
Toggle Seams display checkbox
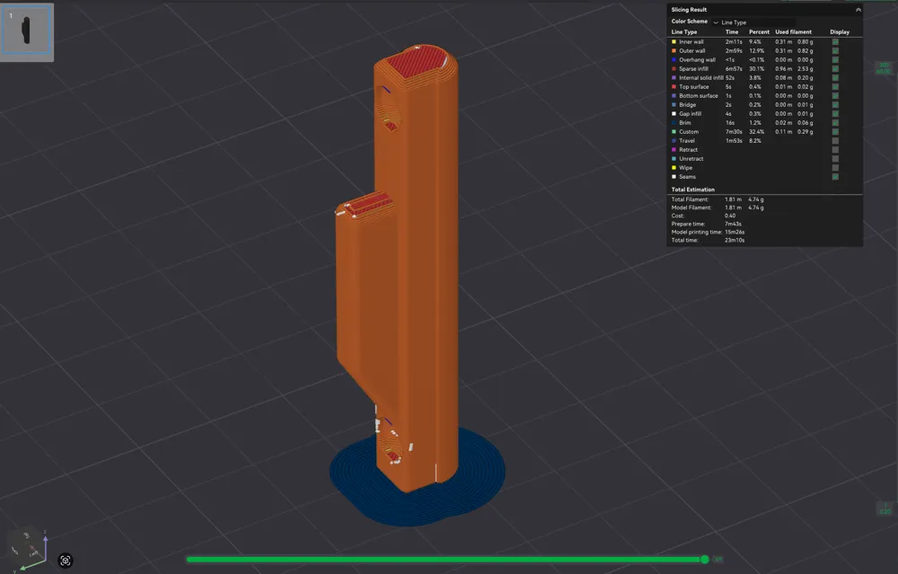[x=835, y=177]
